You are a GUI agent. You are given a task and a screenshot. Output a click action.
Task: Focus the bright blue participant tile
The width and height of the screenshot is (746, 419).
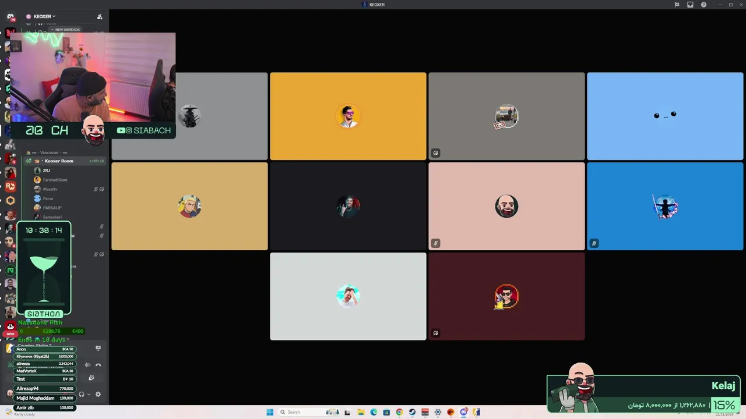(x=665, y=206)
